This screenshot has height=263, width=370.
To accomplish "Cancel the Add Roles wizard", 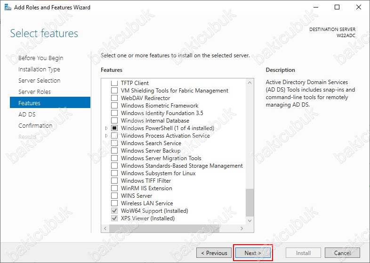I will coord(342,253).
